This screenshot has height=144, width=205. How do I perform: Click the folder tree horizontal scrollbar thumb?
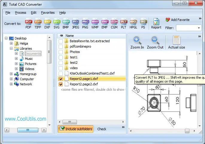[28, 130]
